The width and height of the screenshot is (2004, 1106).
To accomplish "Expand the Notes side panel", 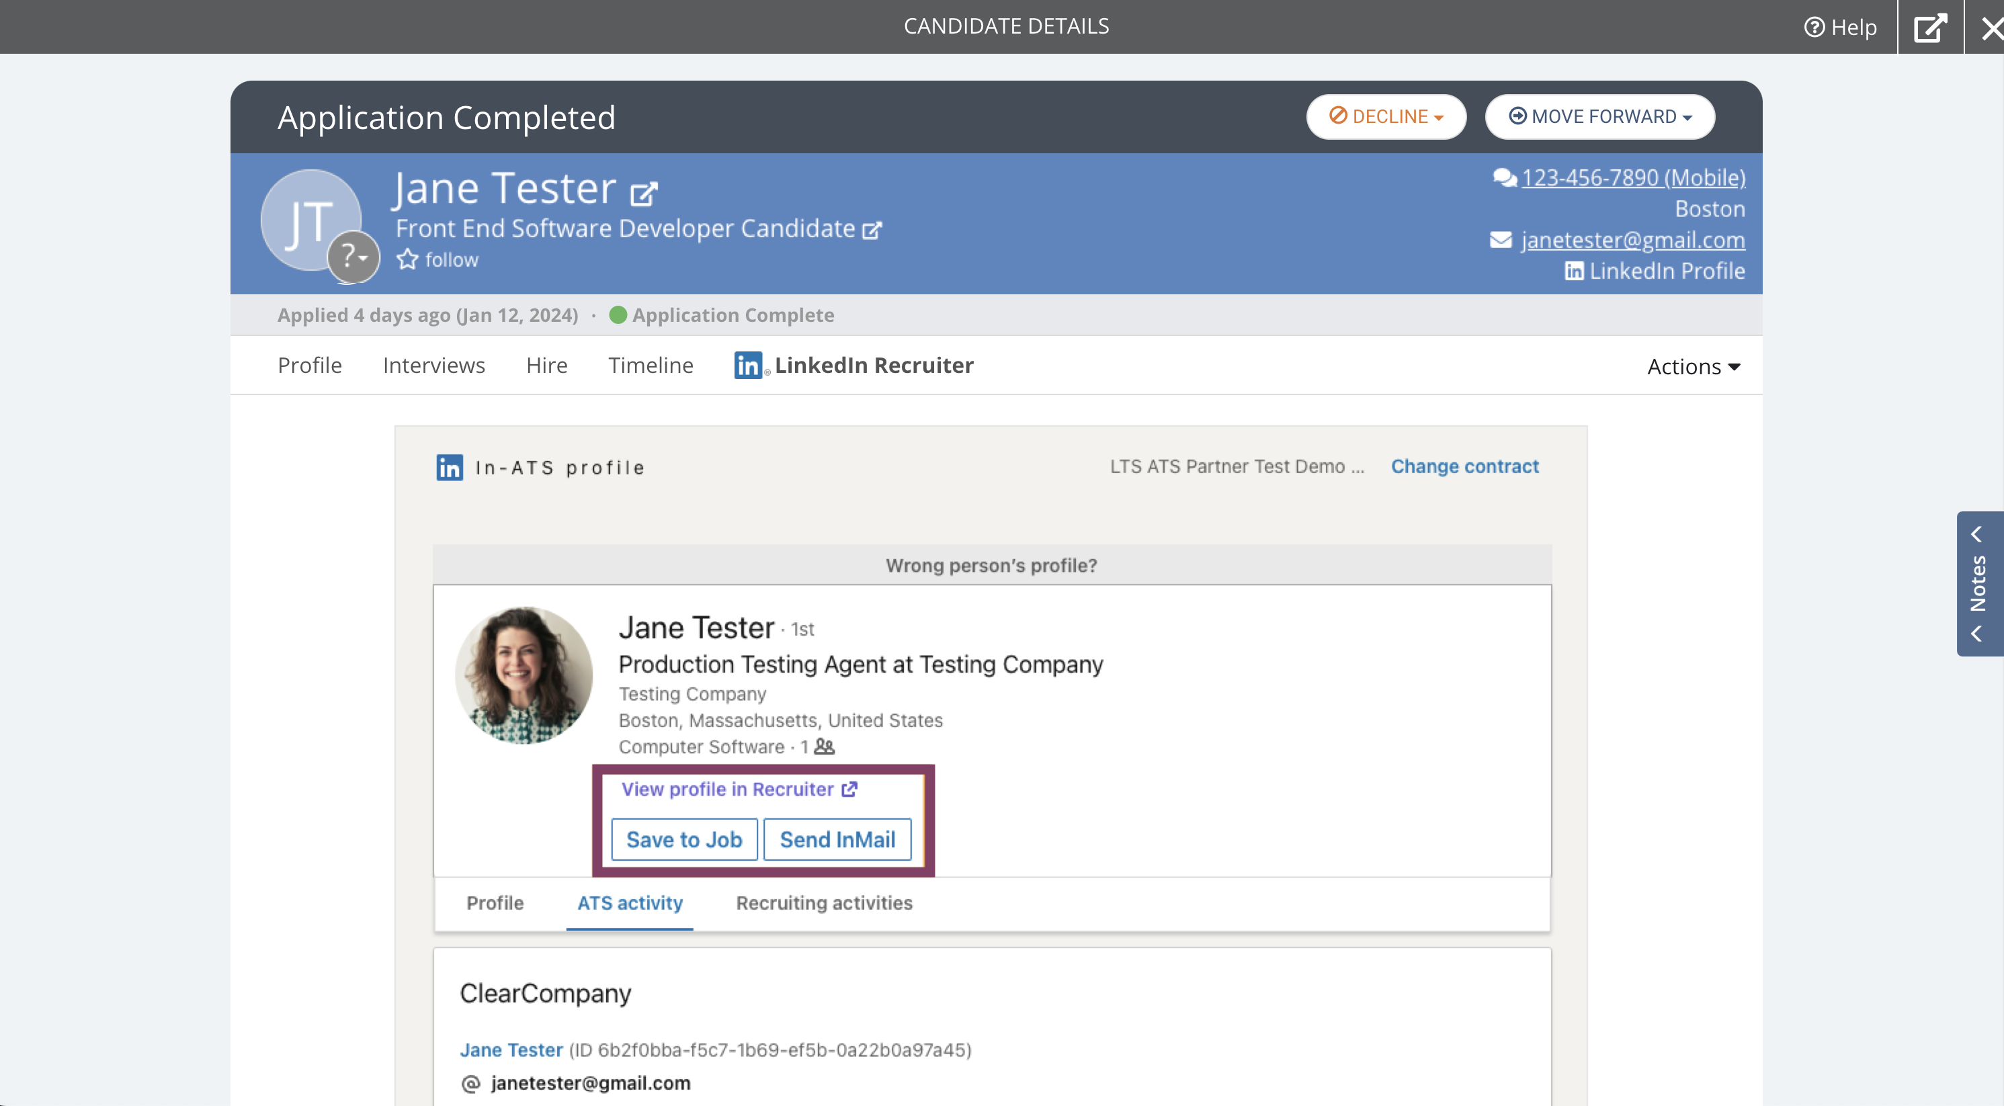I will (1980, 584).
